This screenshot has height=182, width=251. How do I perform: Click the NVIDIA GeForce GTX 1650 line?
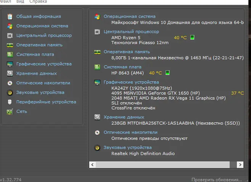(x=156, y=93)
